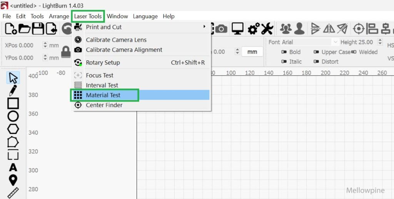
Task: Click stepper arrows beside the 0.00 field
Action: [237, 52]
